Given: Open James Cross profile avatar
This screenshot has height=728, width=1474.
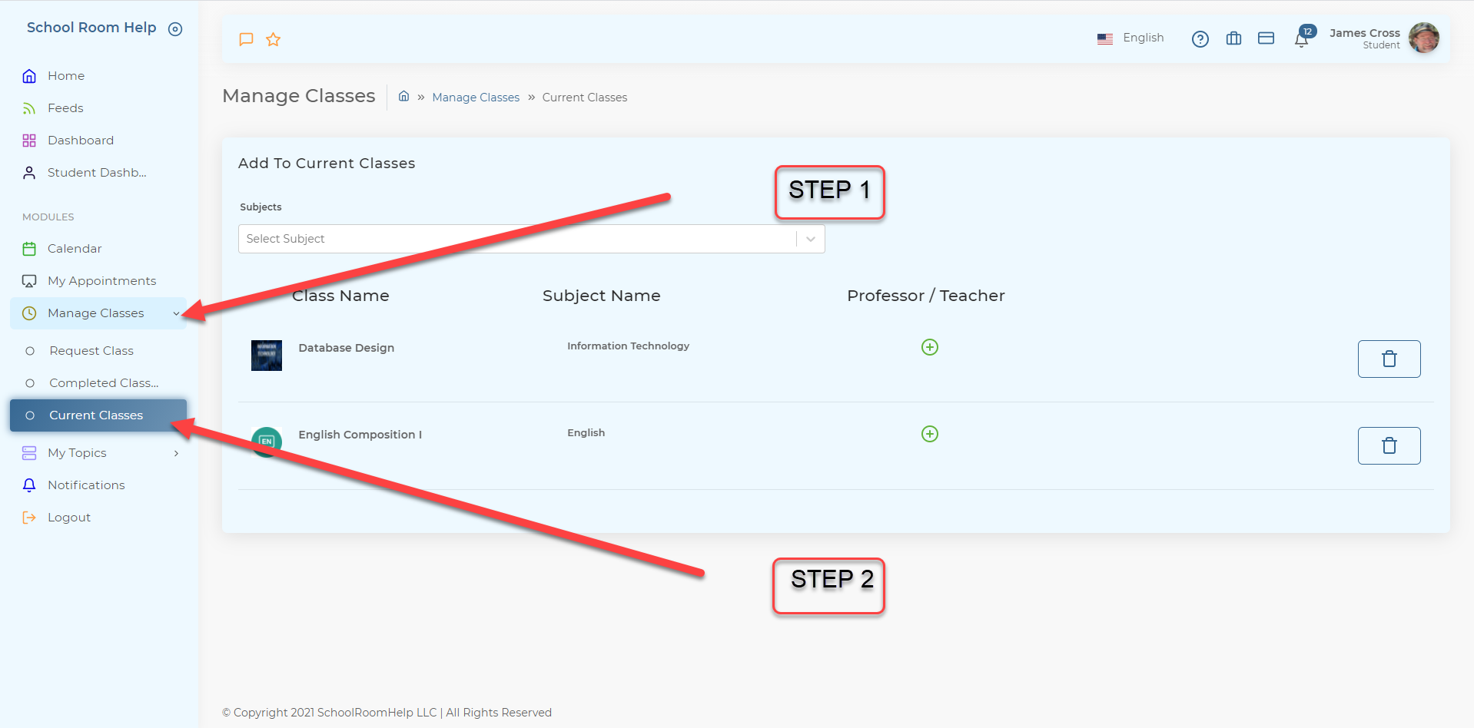Looking at the screenshot, I should click(1423, 38).
